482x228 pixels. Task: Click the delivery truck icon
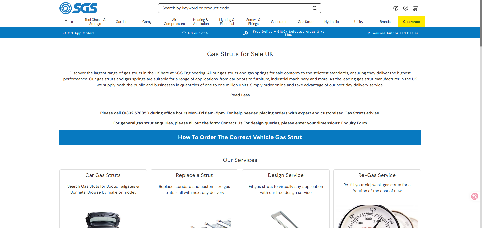pos(245,33)
